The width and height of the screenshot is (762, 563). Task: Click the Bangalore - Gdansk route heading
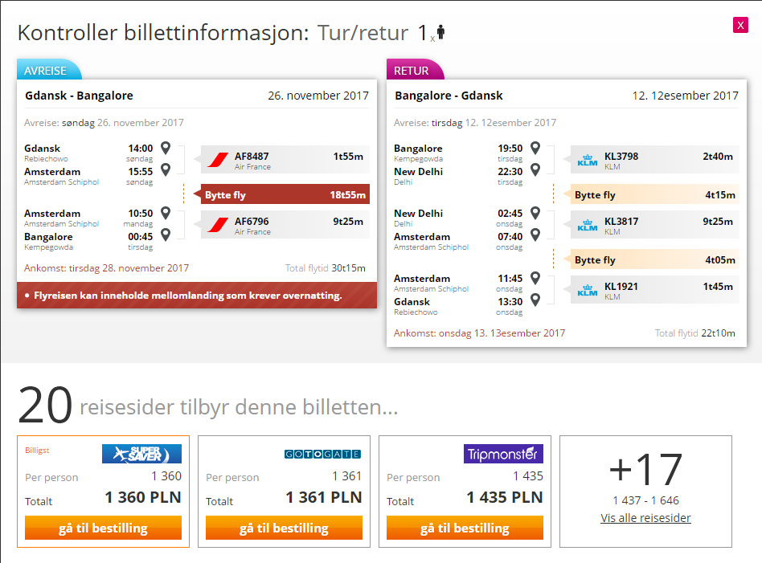(x=449, y=96)
